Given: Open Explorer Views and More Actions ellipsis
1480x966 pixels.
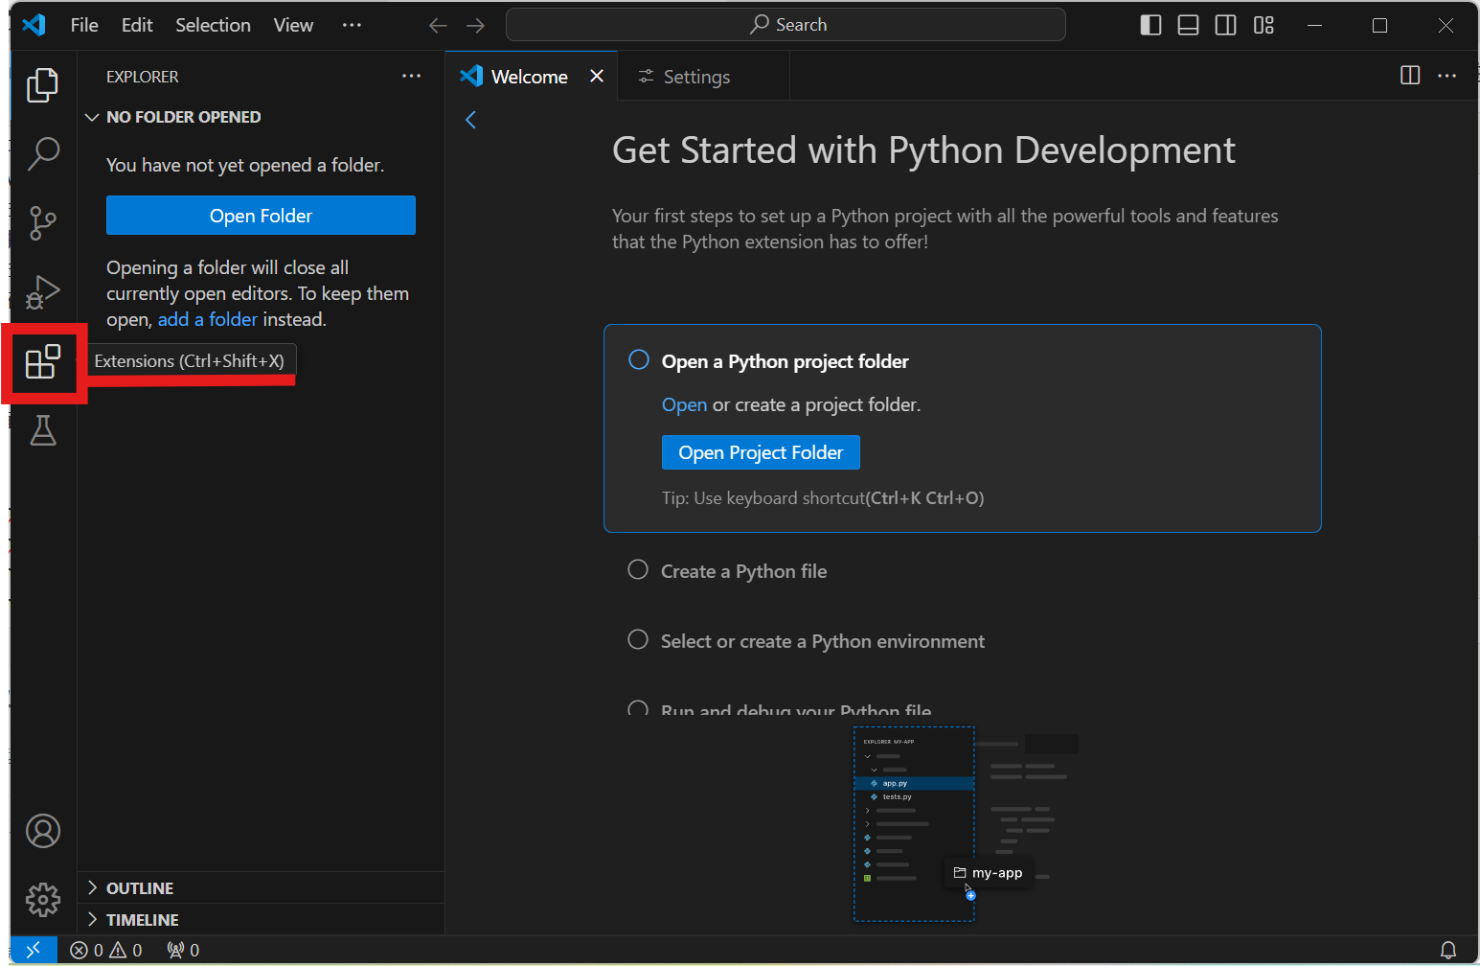Looking at the screenshot, I should tap(411, 76).
